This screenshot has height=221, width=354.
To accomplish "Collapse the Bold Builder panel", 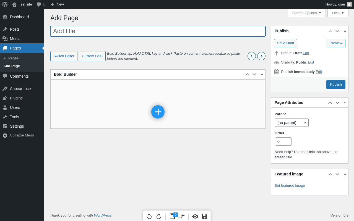I will (x=262, y=74).
